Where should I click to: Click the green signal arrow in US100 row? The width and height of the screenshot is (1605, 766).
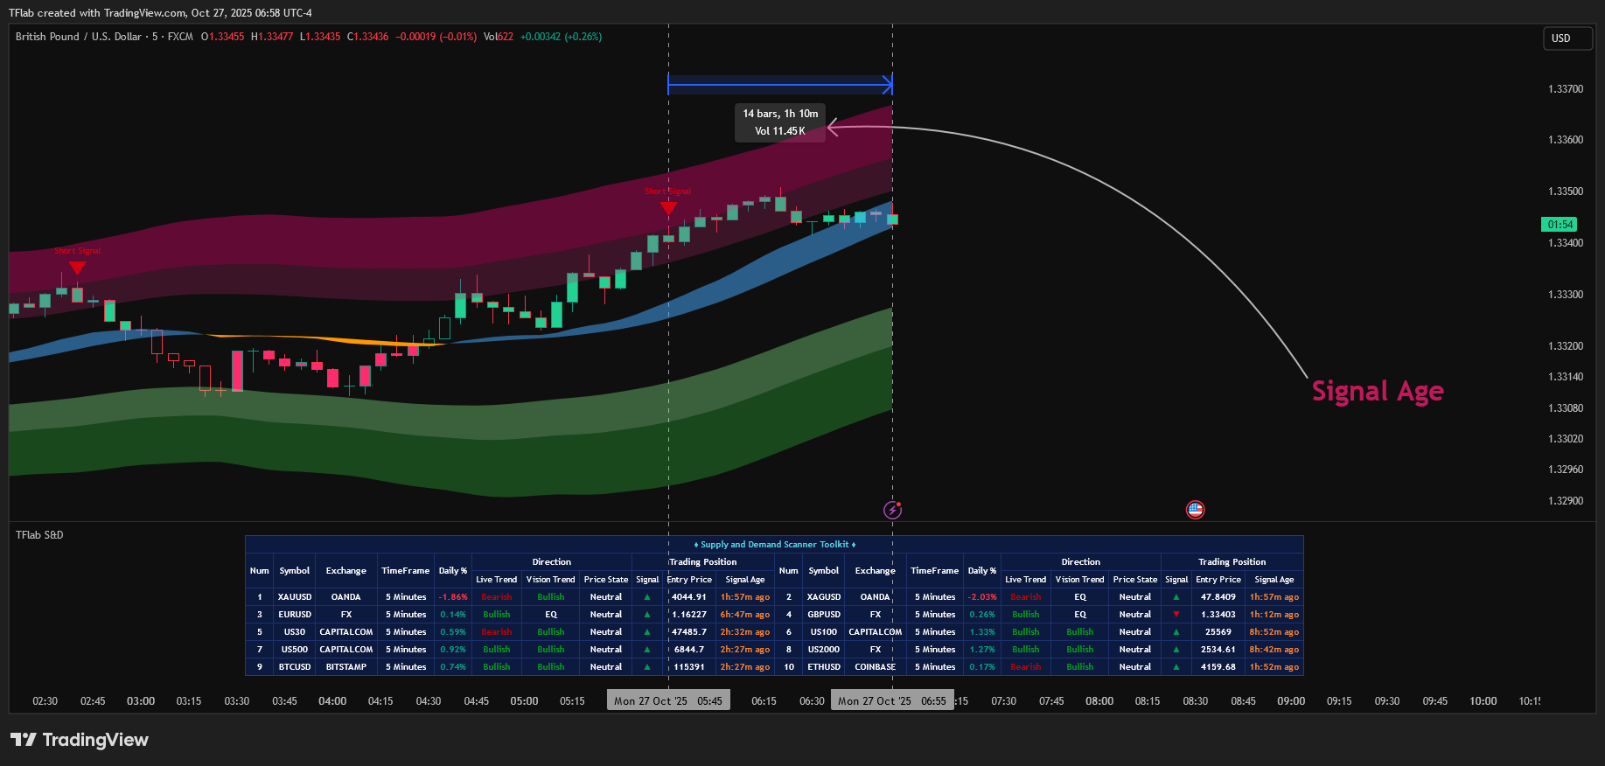[x=1176, y=632]
